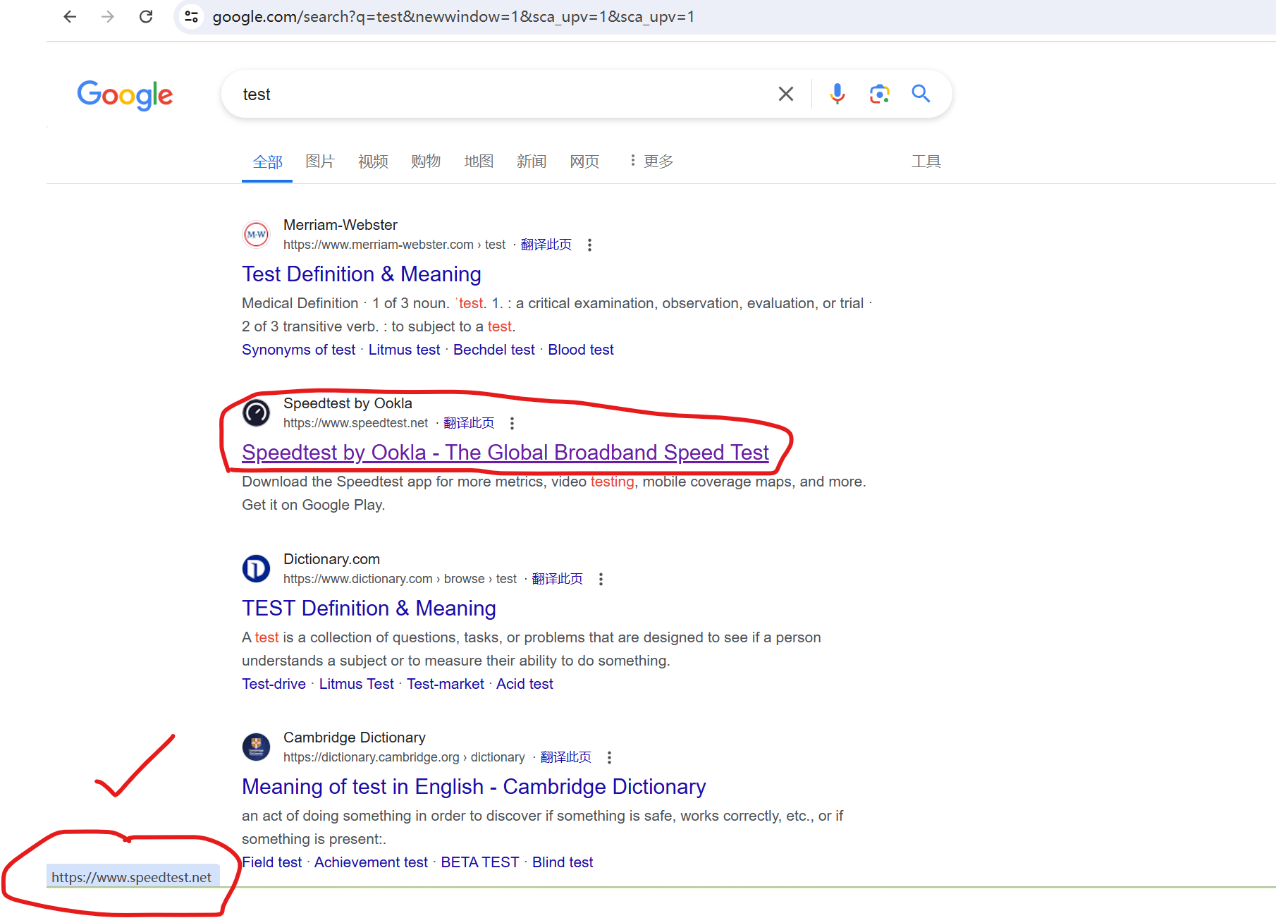Open the Field test link
The width and height of the screenshot is (1276, 918).
[x=272, y=862]
